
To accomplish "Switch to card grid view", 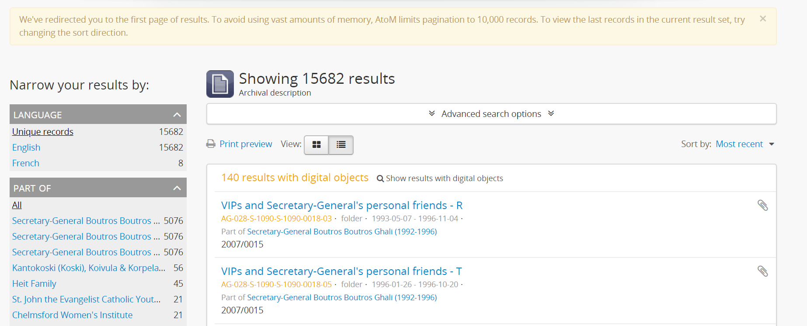I will (x=317, y=145).
